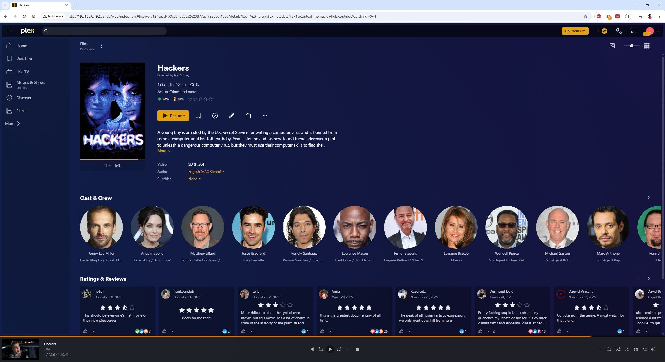Viewport: 665px width, 362px height.
Task: Open Angelina Jolie's cast profile photo
Action: tap(152, 227)
